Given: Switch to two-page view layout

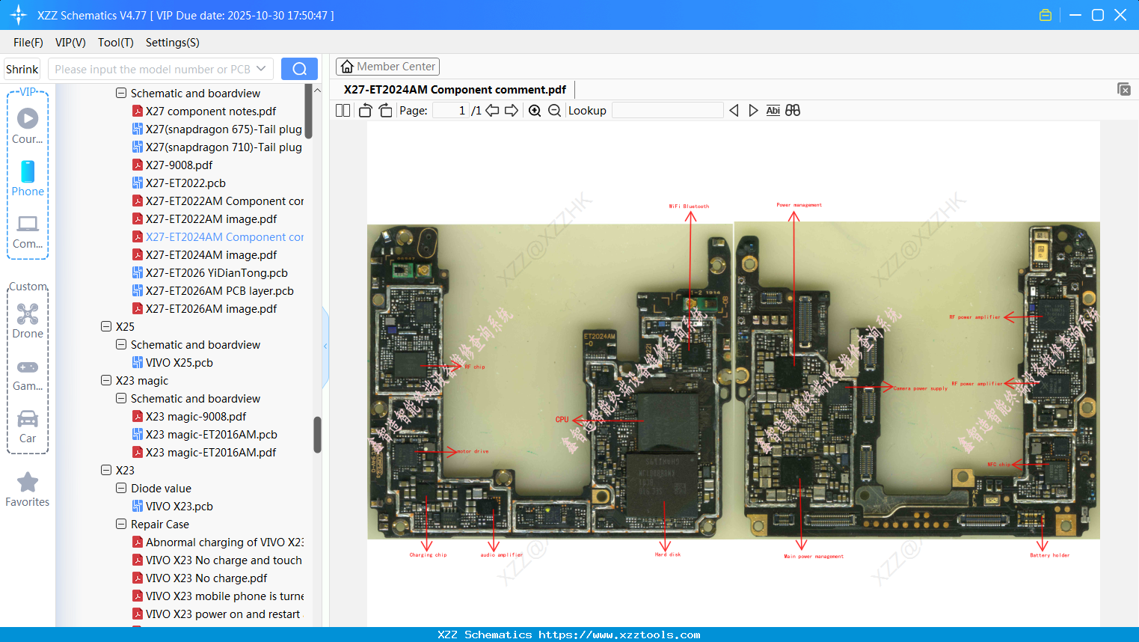Looking at the screenshot, I should (x=342, y=110).
